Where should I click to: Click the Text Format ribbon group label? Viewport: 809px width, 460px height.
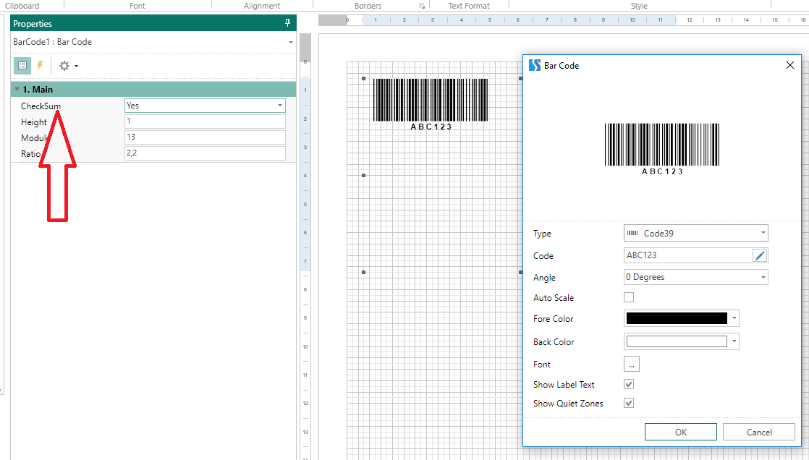pyautogui.click(x=468, y=7)
